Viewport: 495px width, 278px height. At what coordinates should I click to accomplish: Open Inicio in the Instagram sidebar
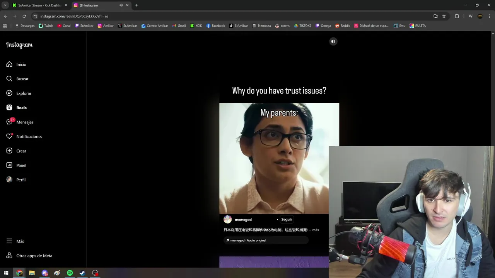click(16, 64)
